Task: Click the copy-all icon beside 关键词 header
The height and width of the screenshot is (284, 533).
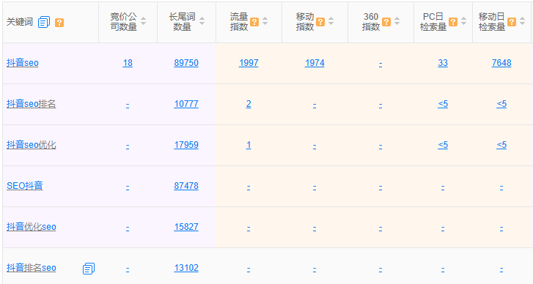Action: pyautogui.click(x=44, y=23)
